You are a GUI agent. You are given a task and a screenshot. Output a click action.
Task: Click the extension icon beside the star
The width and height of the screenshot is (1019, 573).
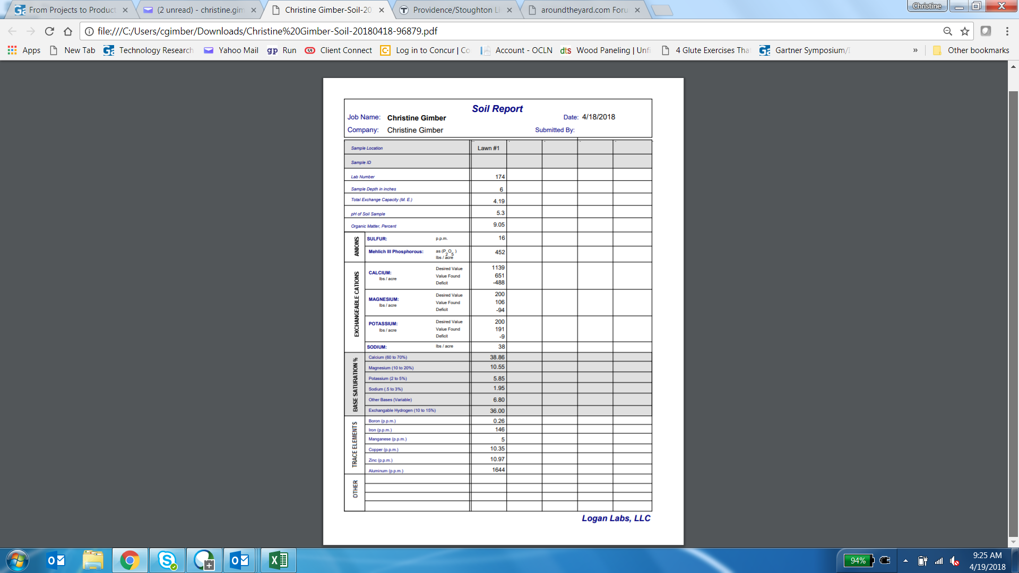point(986,31)
